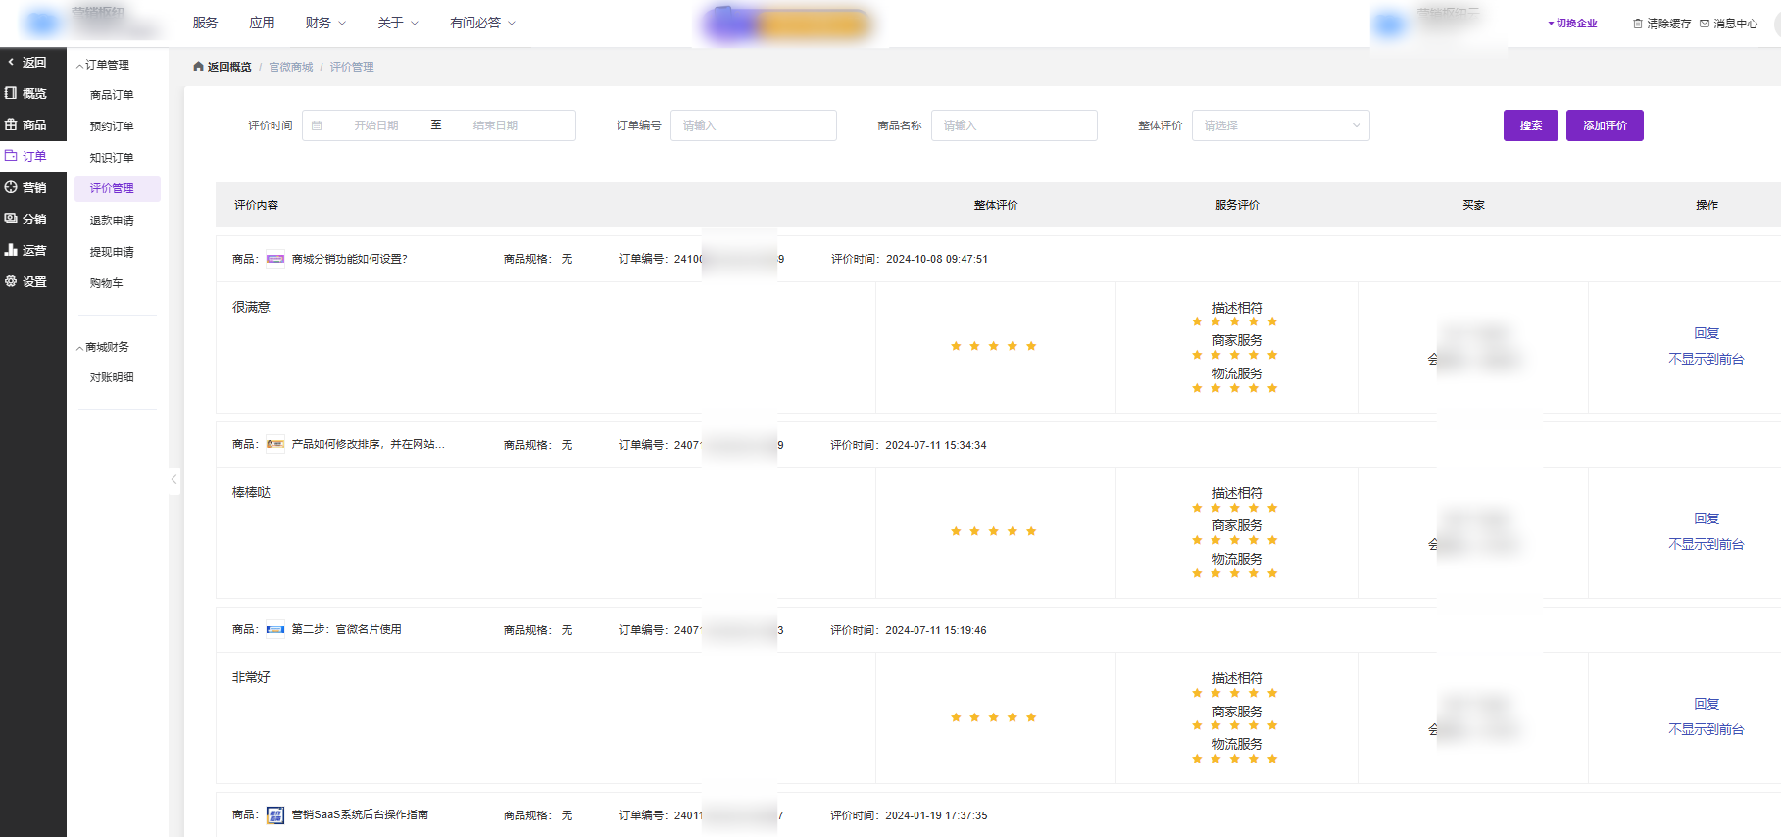1781x837 pixels.
Task: Select 退款申请 in the submenu
Action: click(112, 221)
